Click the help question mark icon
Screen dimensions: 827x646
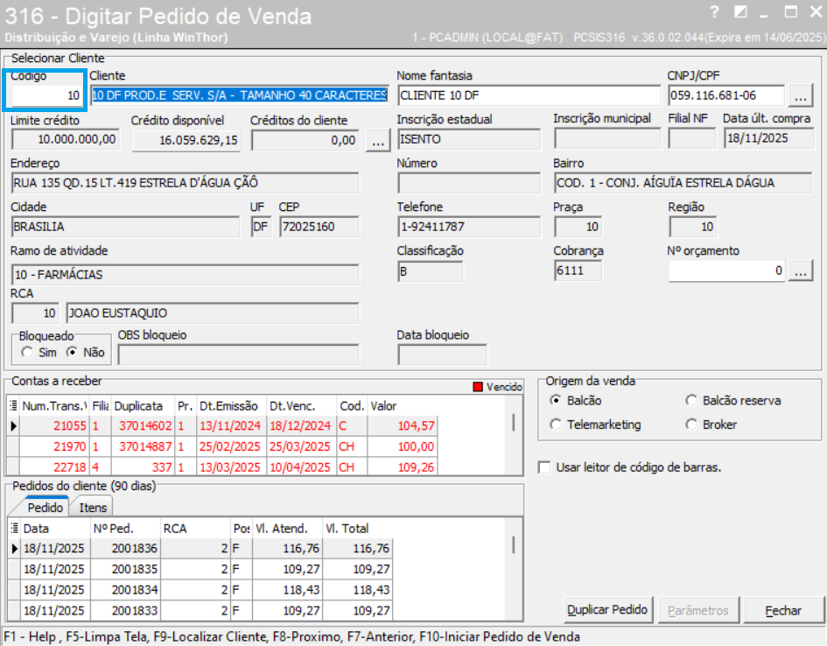[715, 12]
